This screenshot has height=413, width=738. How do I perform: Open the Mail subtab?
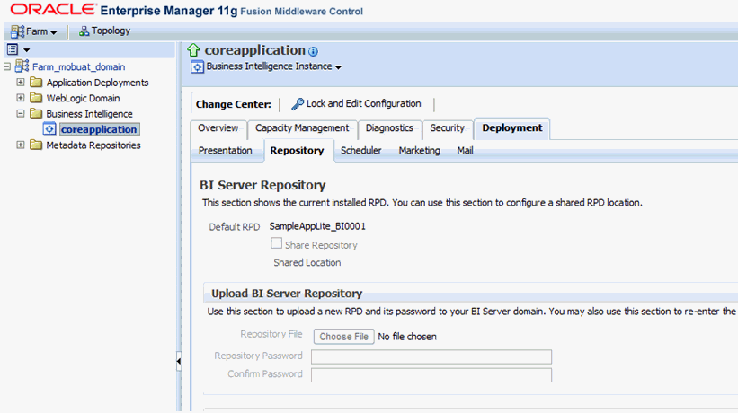click(465, 151)
